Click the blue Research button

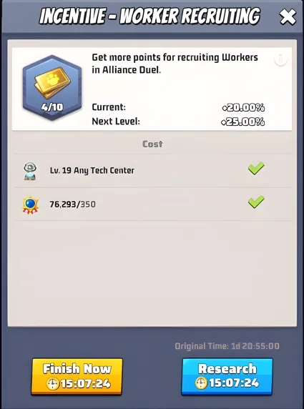(x=227, y=376)
